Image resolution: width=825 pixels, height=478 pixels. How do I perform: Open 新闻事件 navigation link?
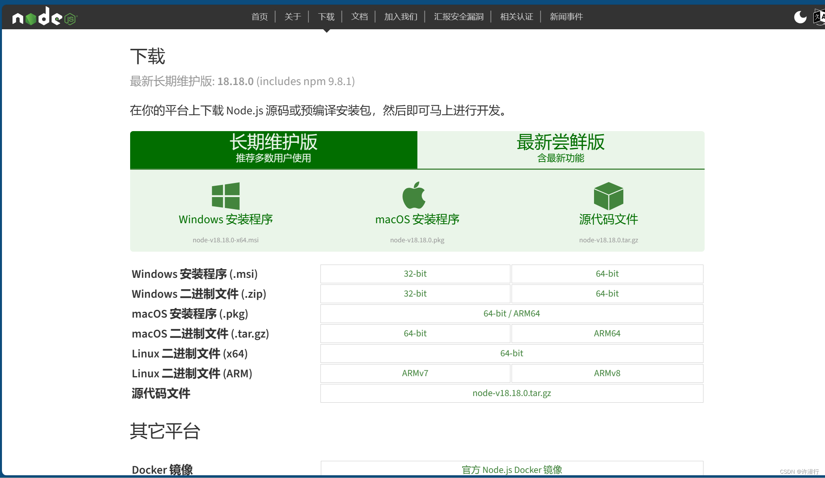566,17
